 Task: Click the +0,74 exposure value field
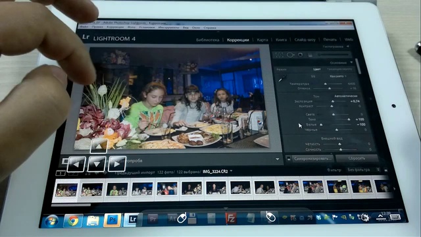(355, 101)
